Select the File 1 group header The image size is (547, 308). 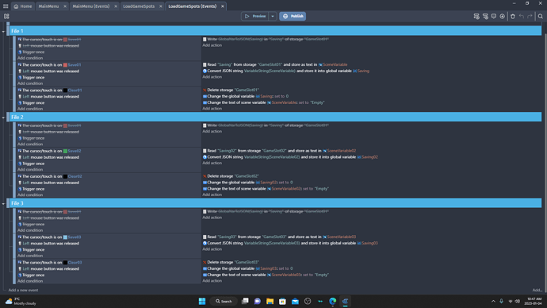click(x=276, y=31)
